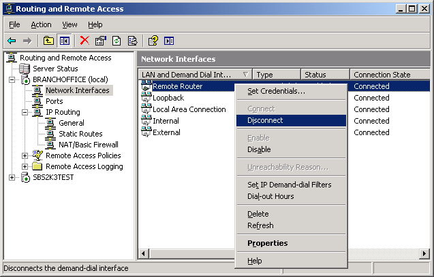Click the Loopback interface icon

146,97
